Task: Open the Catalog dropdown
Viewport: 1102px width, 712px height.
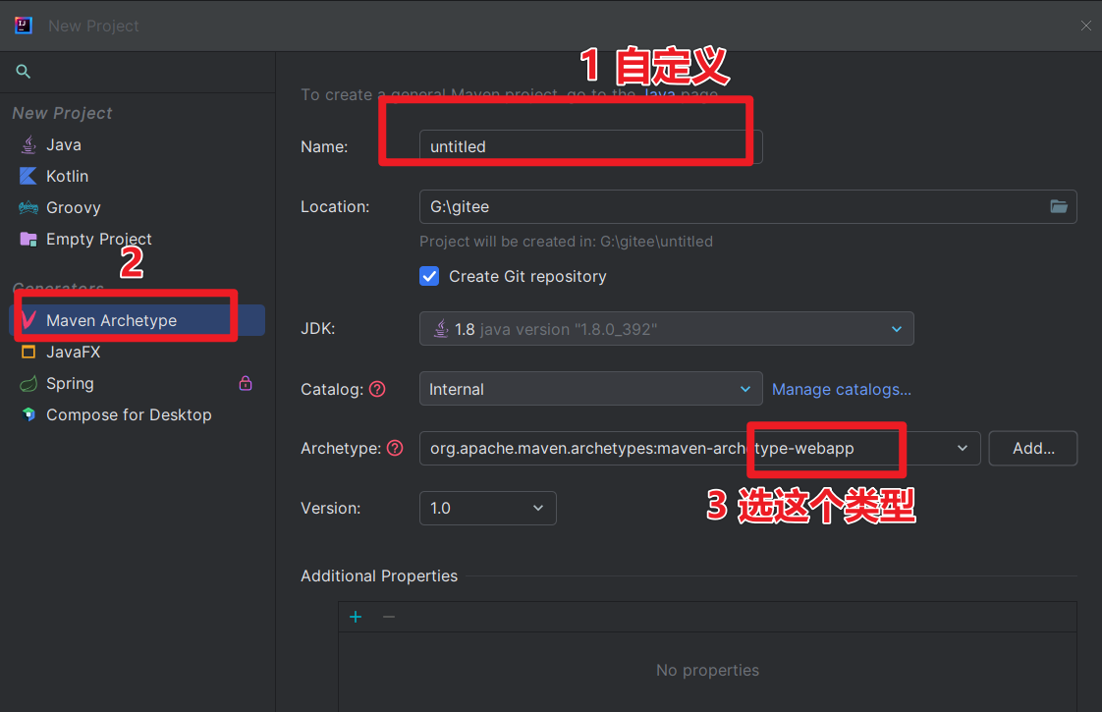Action: coord(590,389)
